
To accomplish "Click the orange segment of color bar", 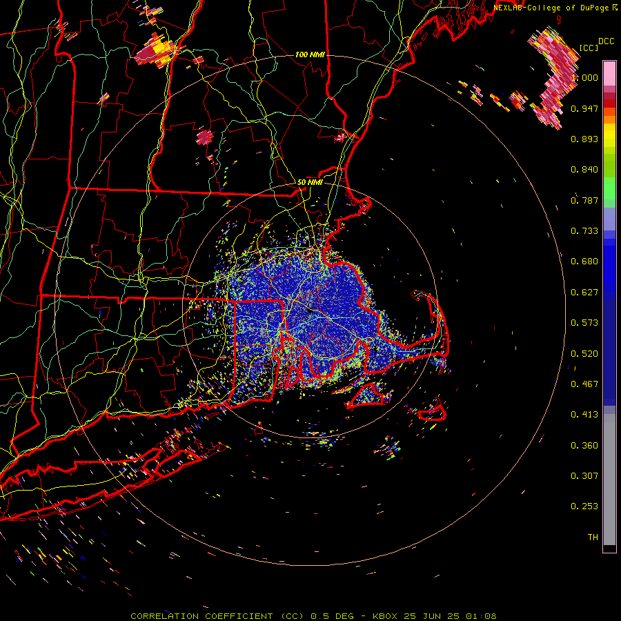I will [609, 116].
